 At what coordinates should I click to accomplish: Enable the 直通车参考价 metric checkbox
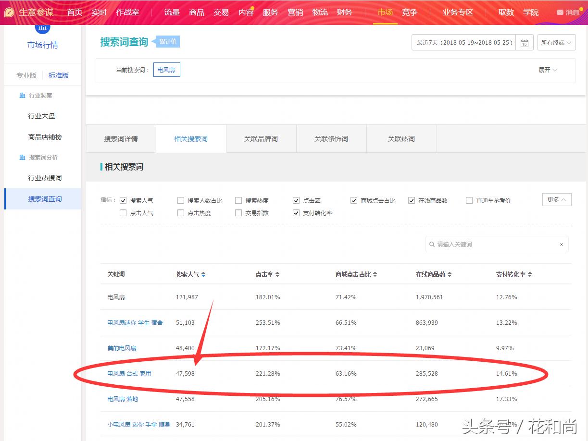[469, 200]
